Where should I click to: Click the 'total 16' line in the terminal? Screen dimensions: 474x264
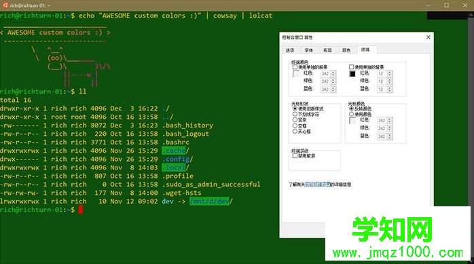tap(16, 100)
